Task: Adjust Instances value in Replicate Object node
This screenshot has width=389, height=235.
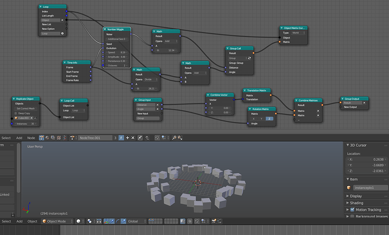Action: pos(26,124)
